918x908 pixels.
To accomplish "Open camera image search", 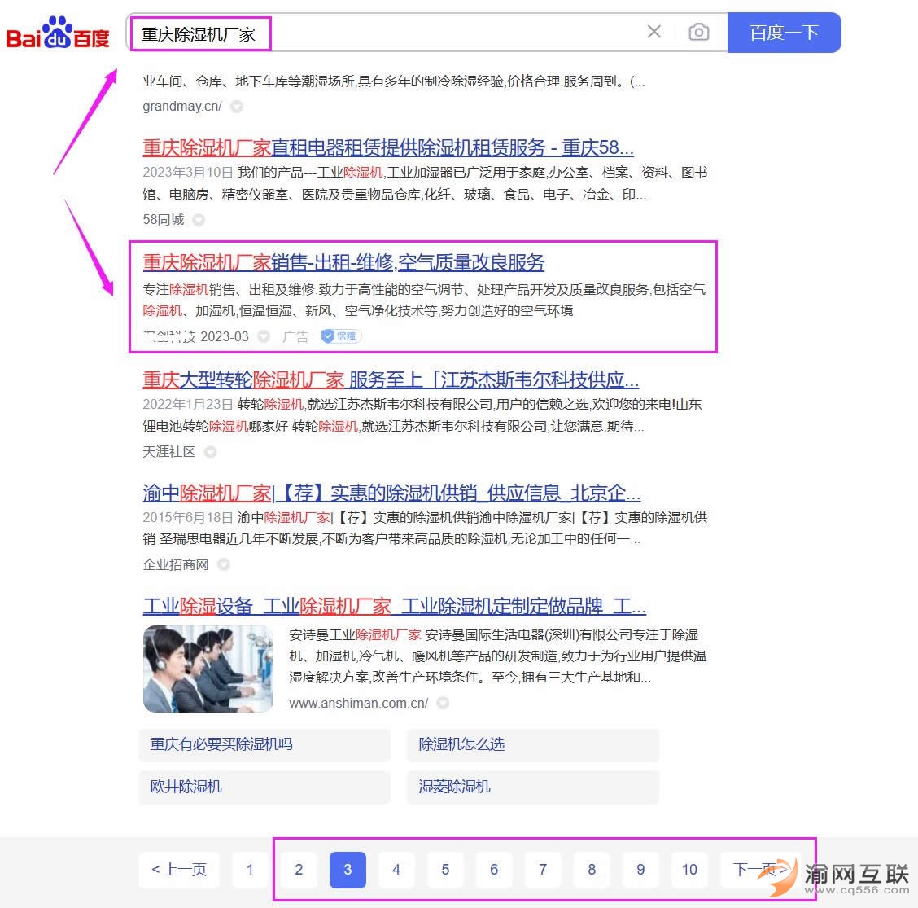I will (x=698, y=33).
